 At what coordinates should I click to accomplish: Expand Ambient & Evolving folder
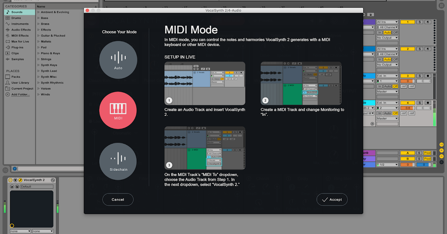[38, 12]
